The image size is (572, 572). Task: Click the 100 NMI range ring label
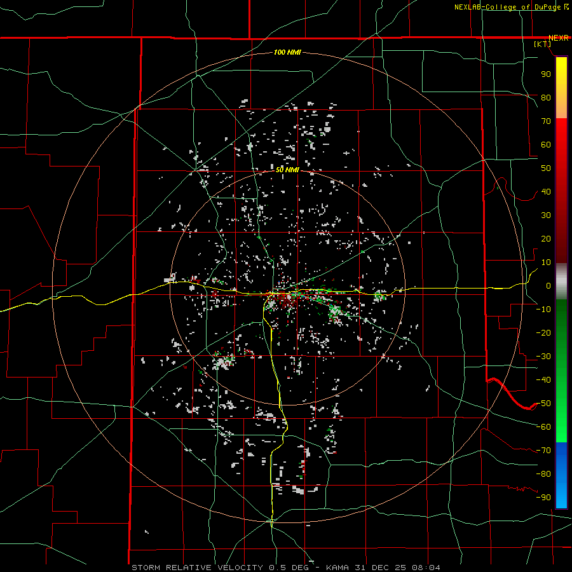click(287, 52)
